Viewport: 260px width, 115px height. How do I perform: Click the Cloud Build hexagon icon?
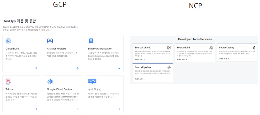(8, 41)
